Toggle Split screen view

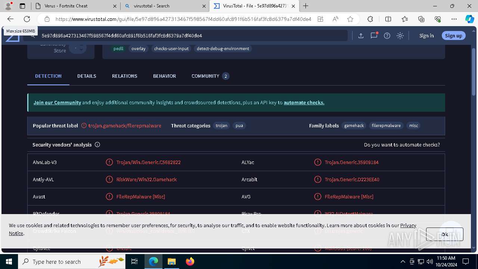pos(388,19)
